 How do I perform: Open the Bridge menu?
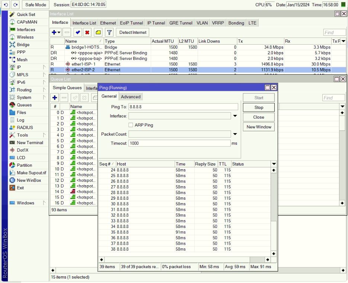point(23,45)
